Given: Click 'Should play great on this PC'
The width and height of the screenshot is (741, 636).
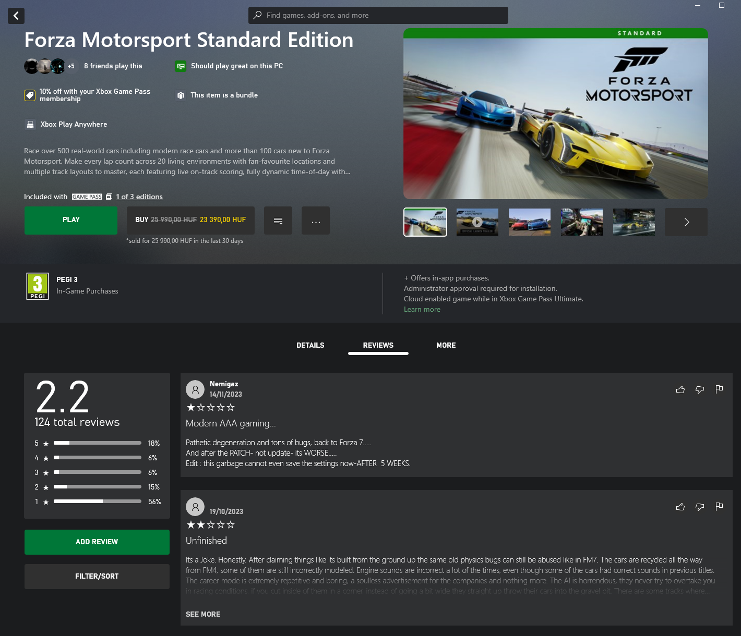Looking at the screenshot, I should (237, 66).
